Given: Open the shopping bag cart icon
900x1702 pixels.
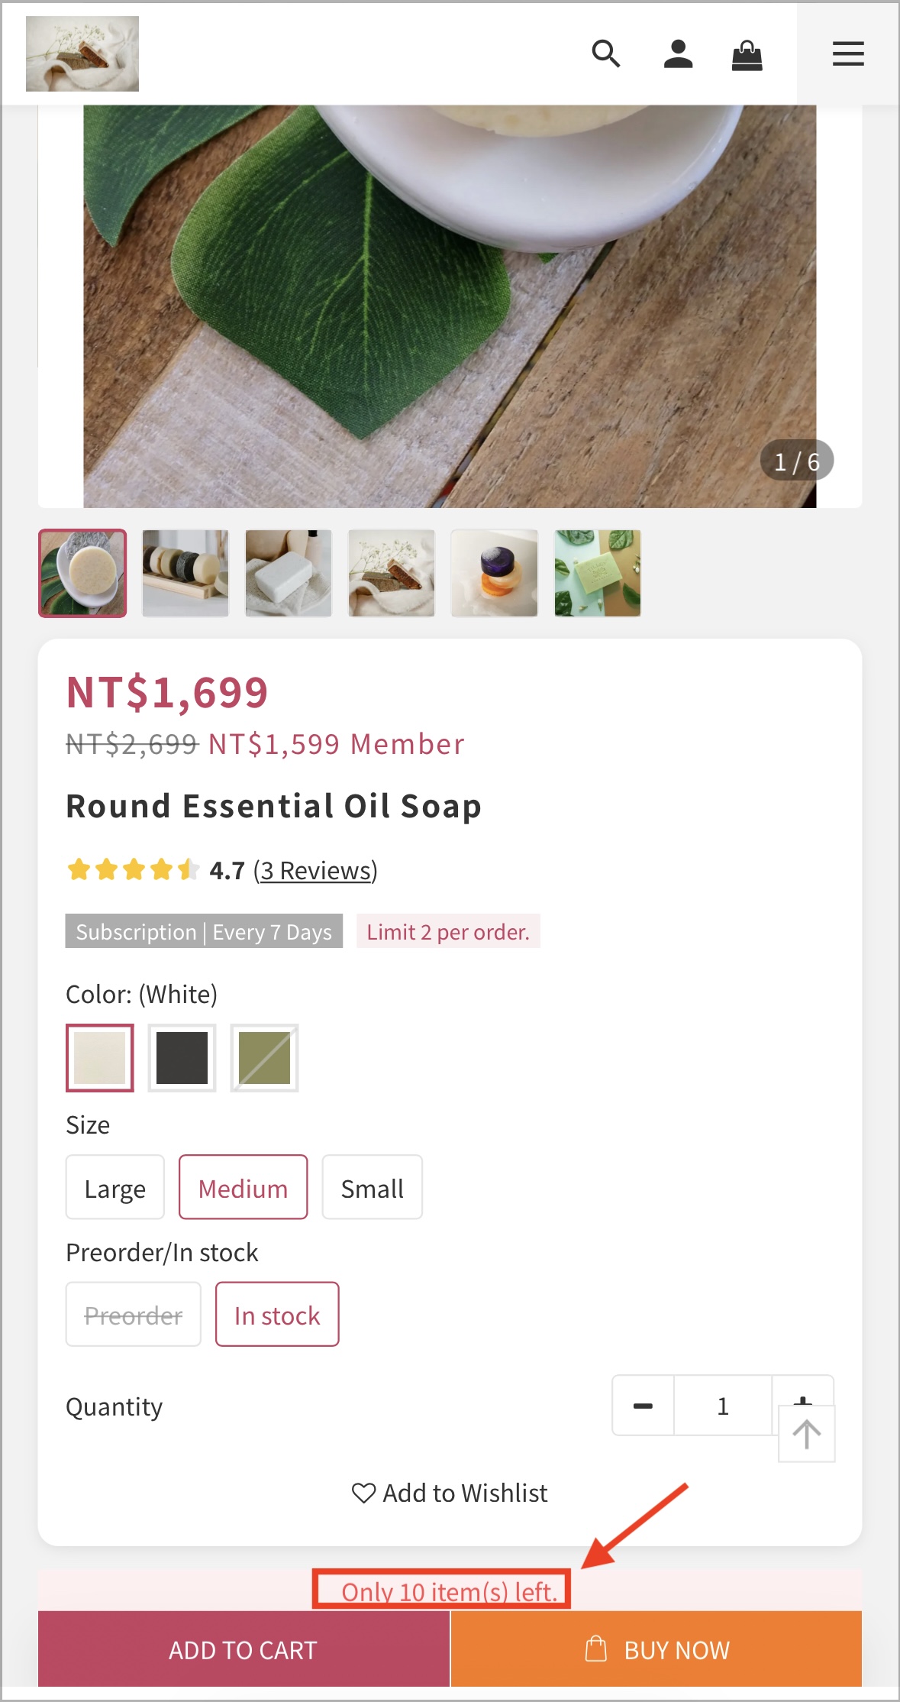Looking at the screenshot, I should coord(747,55).
